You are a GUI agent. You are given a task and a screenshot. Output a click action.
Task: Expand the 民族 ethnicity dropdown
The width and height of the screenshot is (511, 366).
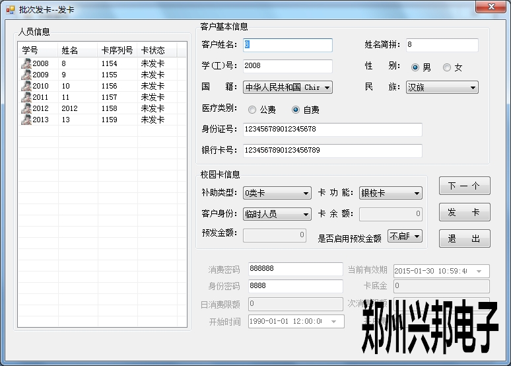[473, 87]
